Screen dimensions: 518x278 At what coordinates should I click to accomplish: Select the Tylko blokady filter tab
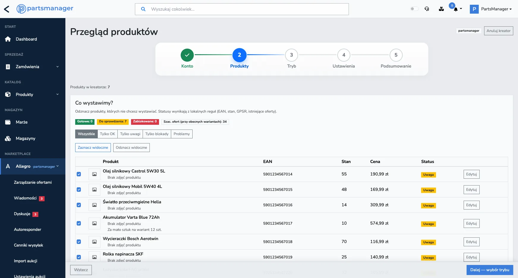coord(157,134)
